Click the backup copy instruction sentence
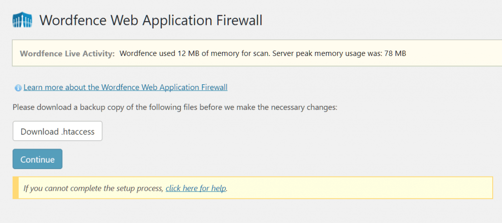This screenshot has height=223, width=502. (x=175, y=107)
